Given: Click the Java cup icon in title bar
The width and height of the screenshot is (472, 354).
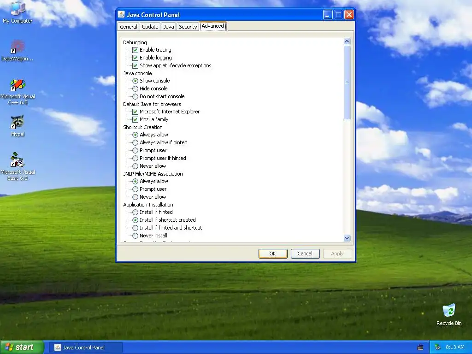Looking at the screenshot, I should click(121, 14).
